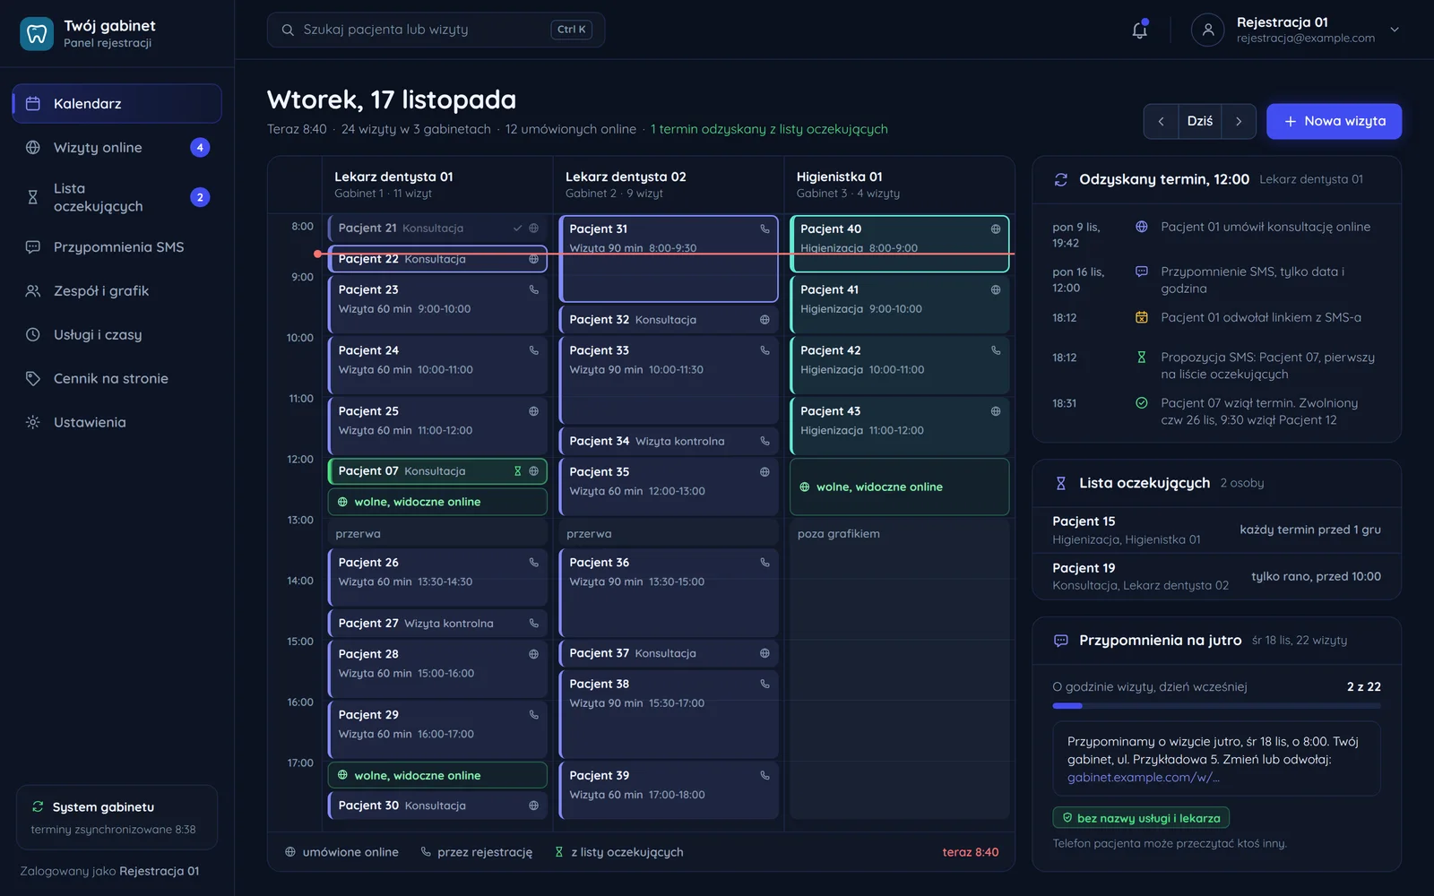Open Pacjent 23 appointment at 9:00-10:00

click(x=437, y=303)
